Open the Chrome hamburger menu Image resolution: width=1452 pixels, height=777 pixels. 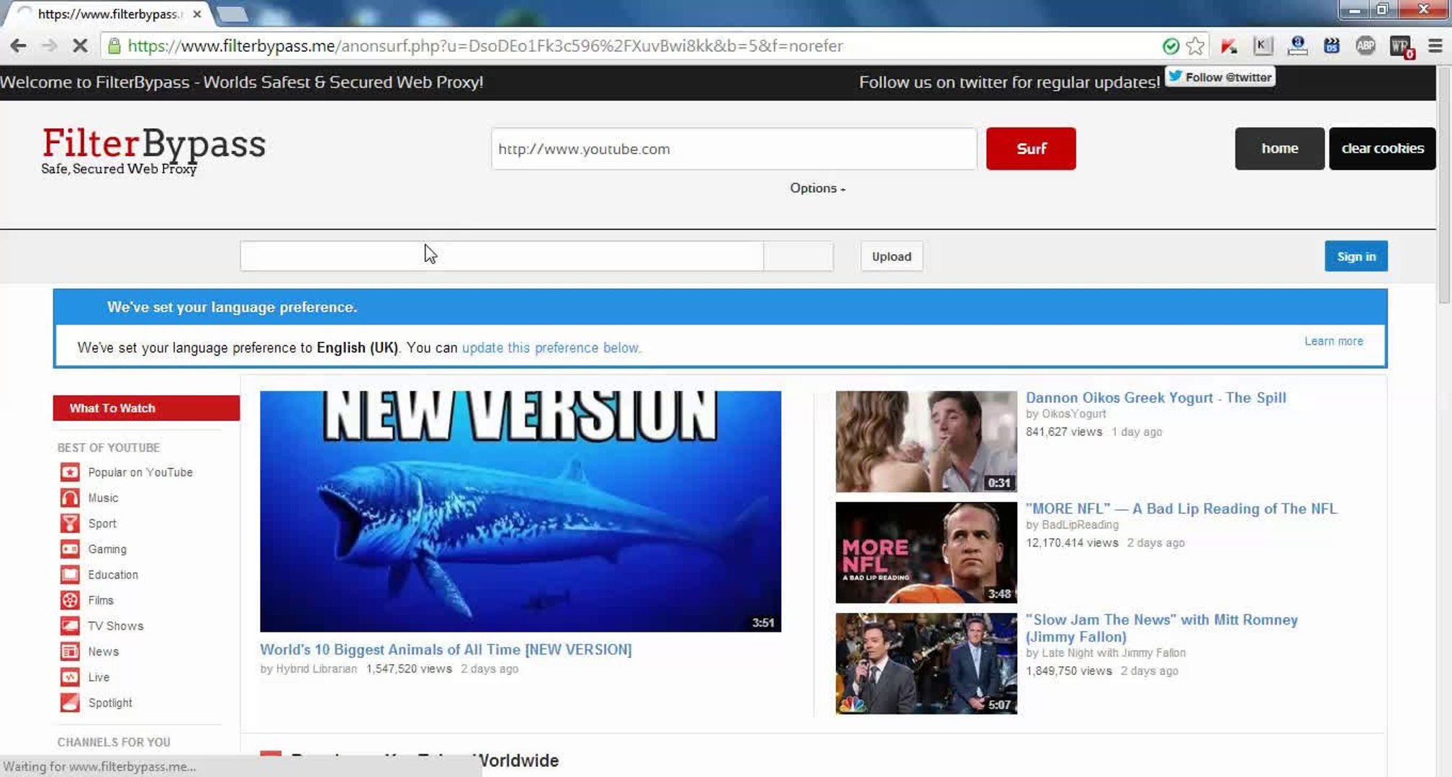(x=1435, y=46)
